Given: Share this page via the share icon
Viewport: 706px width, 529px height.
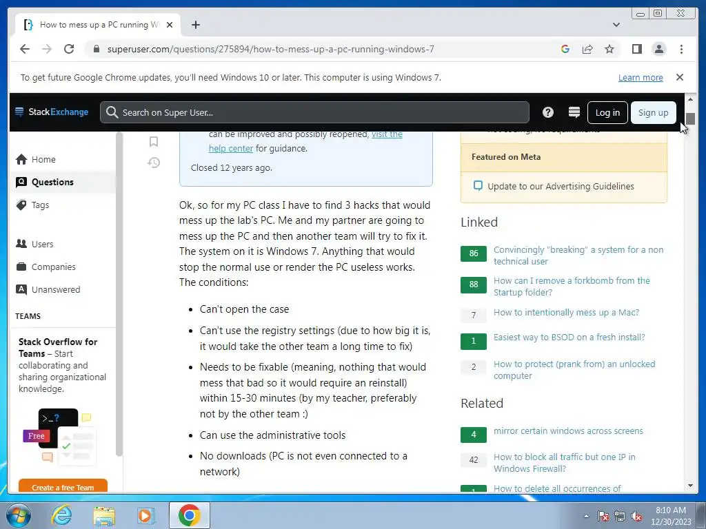Looking at the screenshot, I should (x=587, y=49).
